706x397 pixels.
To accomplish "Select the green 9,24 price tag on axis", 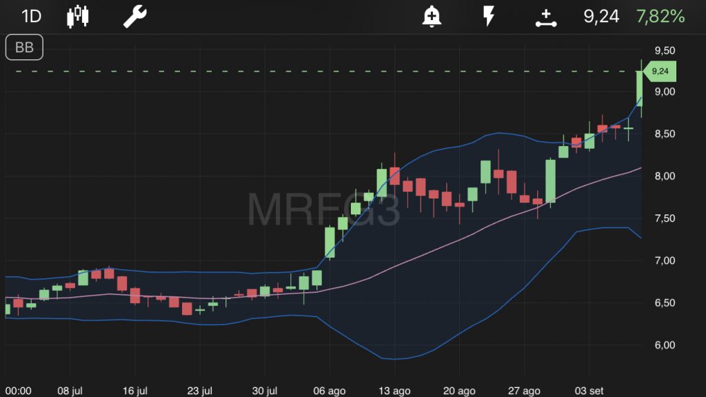I will (x=660, y=71).
